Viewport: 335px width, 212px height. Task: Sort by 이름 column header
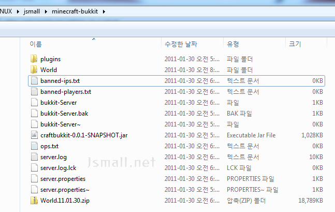coord(36,44)
